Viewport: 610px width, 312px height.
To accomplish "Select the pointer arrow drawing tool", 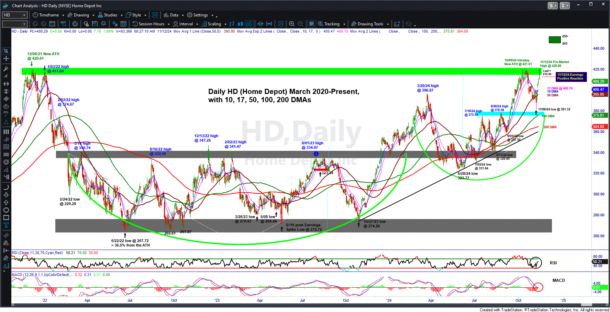I will tap(6, 51).
